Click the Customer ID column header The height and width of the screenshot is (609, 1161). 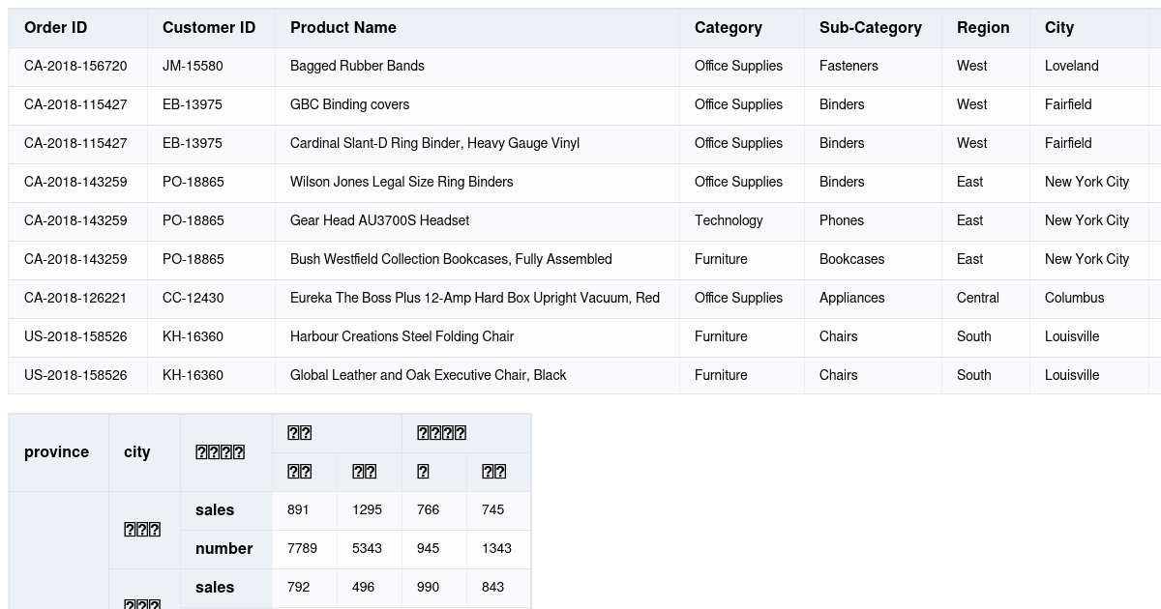tap(209, 28)
